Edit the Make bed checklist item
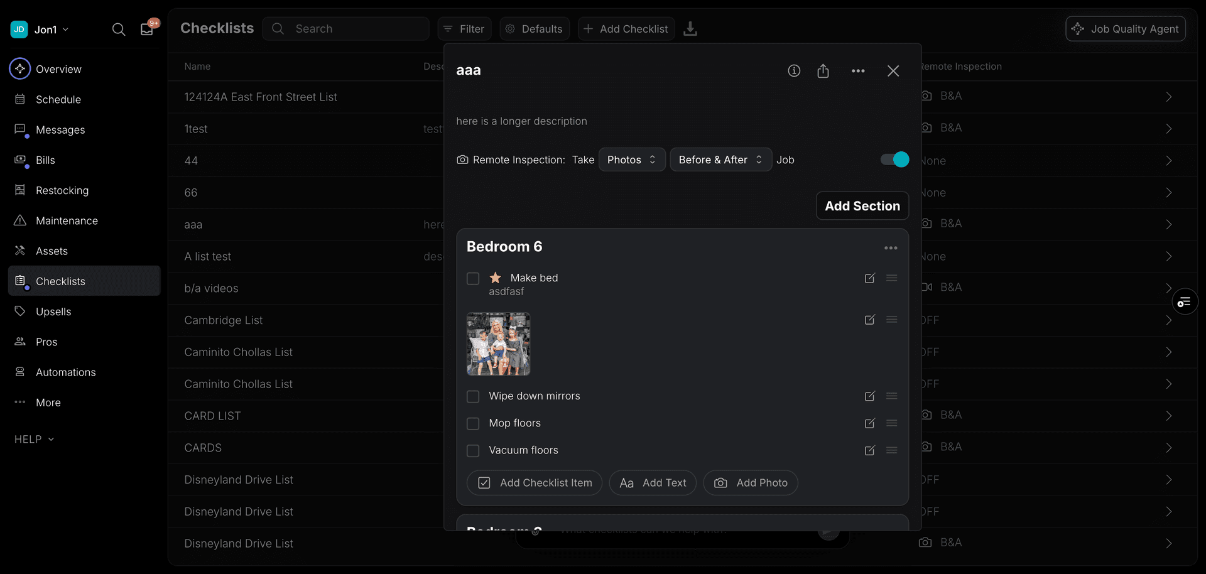 point(870,278)
